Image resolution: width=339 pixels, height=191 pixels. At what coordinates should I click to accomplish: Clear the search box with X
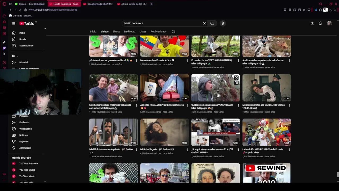point(204,23)
